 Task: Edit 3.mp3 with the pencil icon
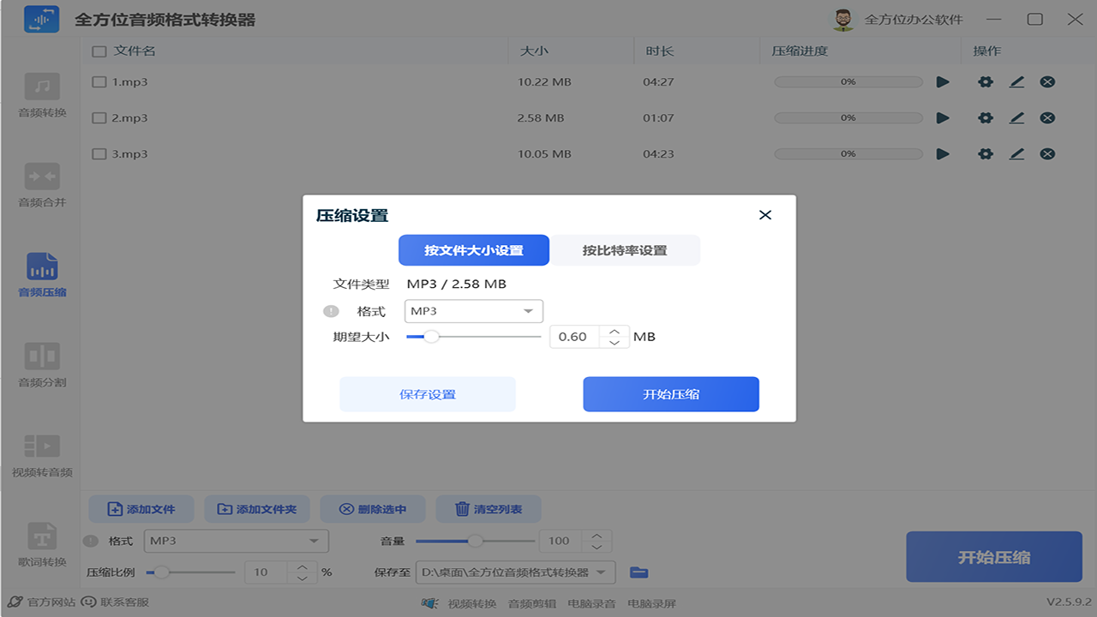tap(1016, 153)
